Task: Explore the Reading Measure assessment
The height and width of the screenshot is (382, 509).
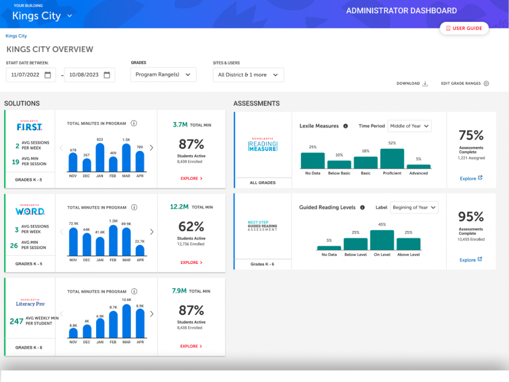Action: tap(471, 178)
